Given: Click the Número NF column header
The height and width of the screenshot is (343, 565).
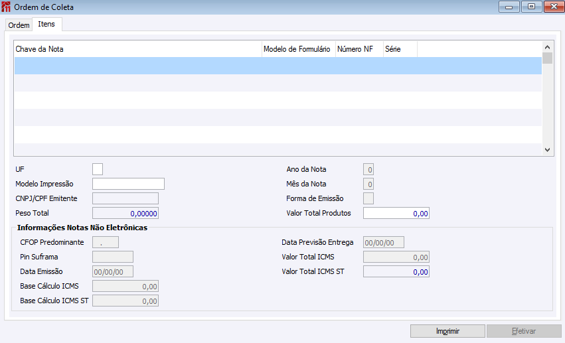Looking at the screenshot, I should (x=359, y=49).
